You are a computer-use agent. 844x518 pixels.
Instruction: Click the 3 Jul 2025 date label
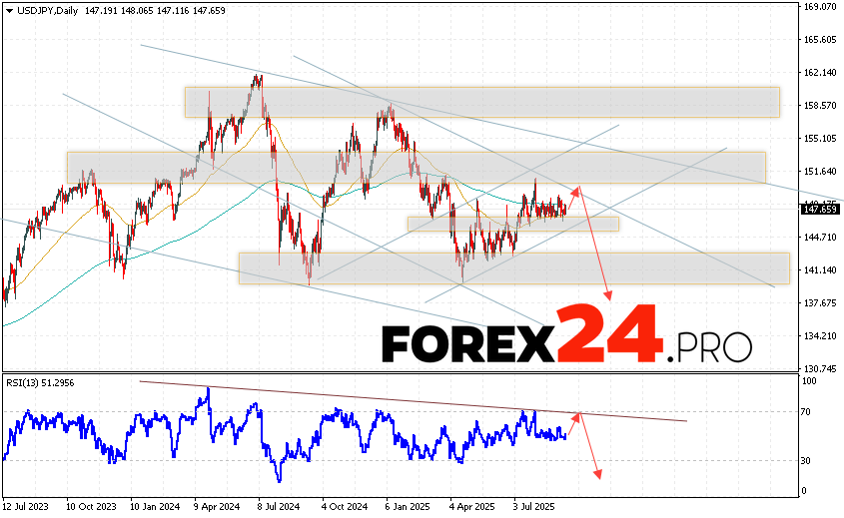tap(534, 506)
